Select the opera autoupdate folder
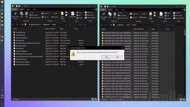 point(22,38)
